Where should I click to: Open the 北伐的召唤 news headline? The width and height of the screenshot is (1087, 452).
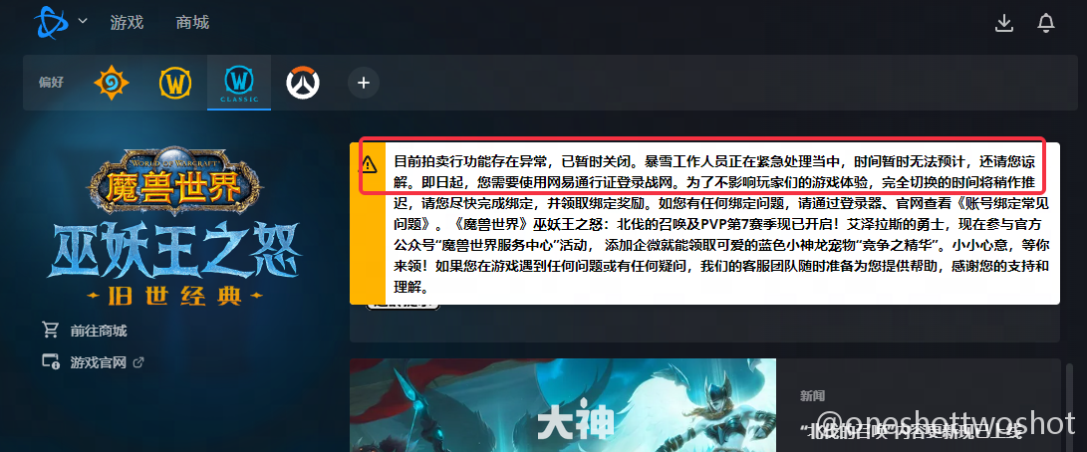[x=911, y=432]
